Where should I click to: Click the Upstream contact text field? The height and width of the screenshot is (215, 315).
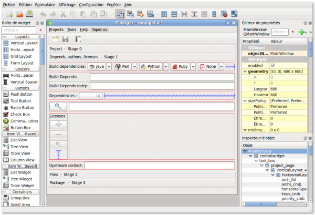coord(159,165)
